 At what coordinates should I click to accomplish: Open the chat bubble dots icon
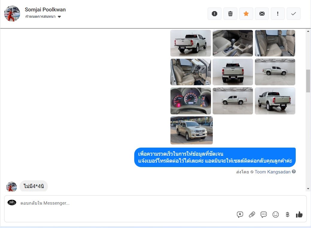pyautogui.click(x=264, y=214)
